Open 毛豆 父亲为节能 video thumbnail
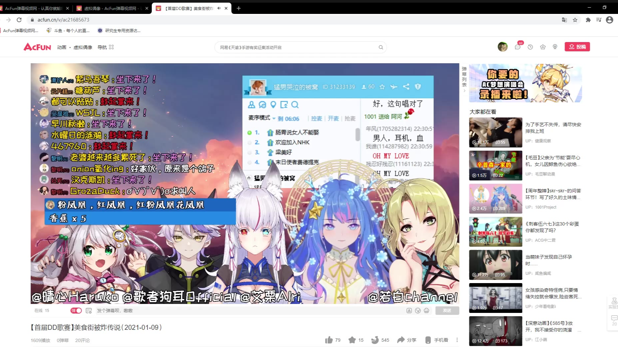 (496, 166)
